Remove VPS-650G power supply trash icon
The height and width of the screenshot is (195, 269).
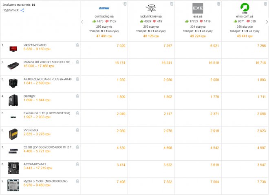(x=77, y=130)
